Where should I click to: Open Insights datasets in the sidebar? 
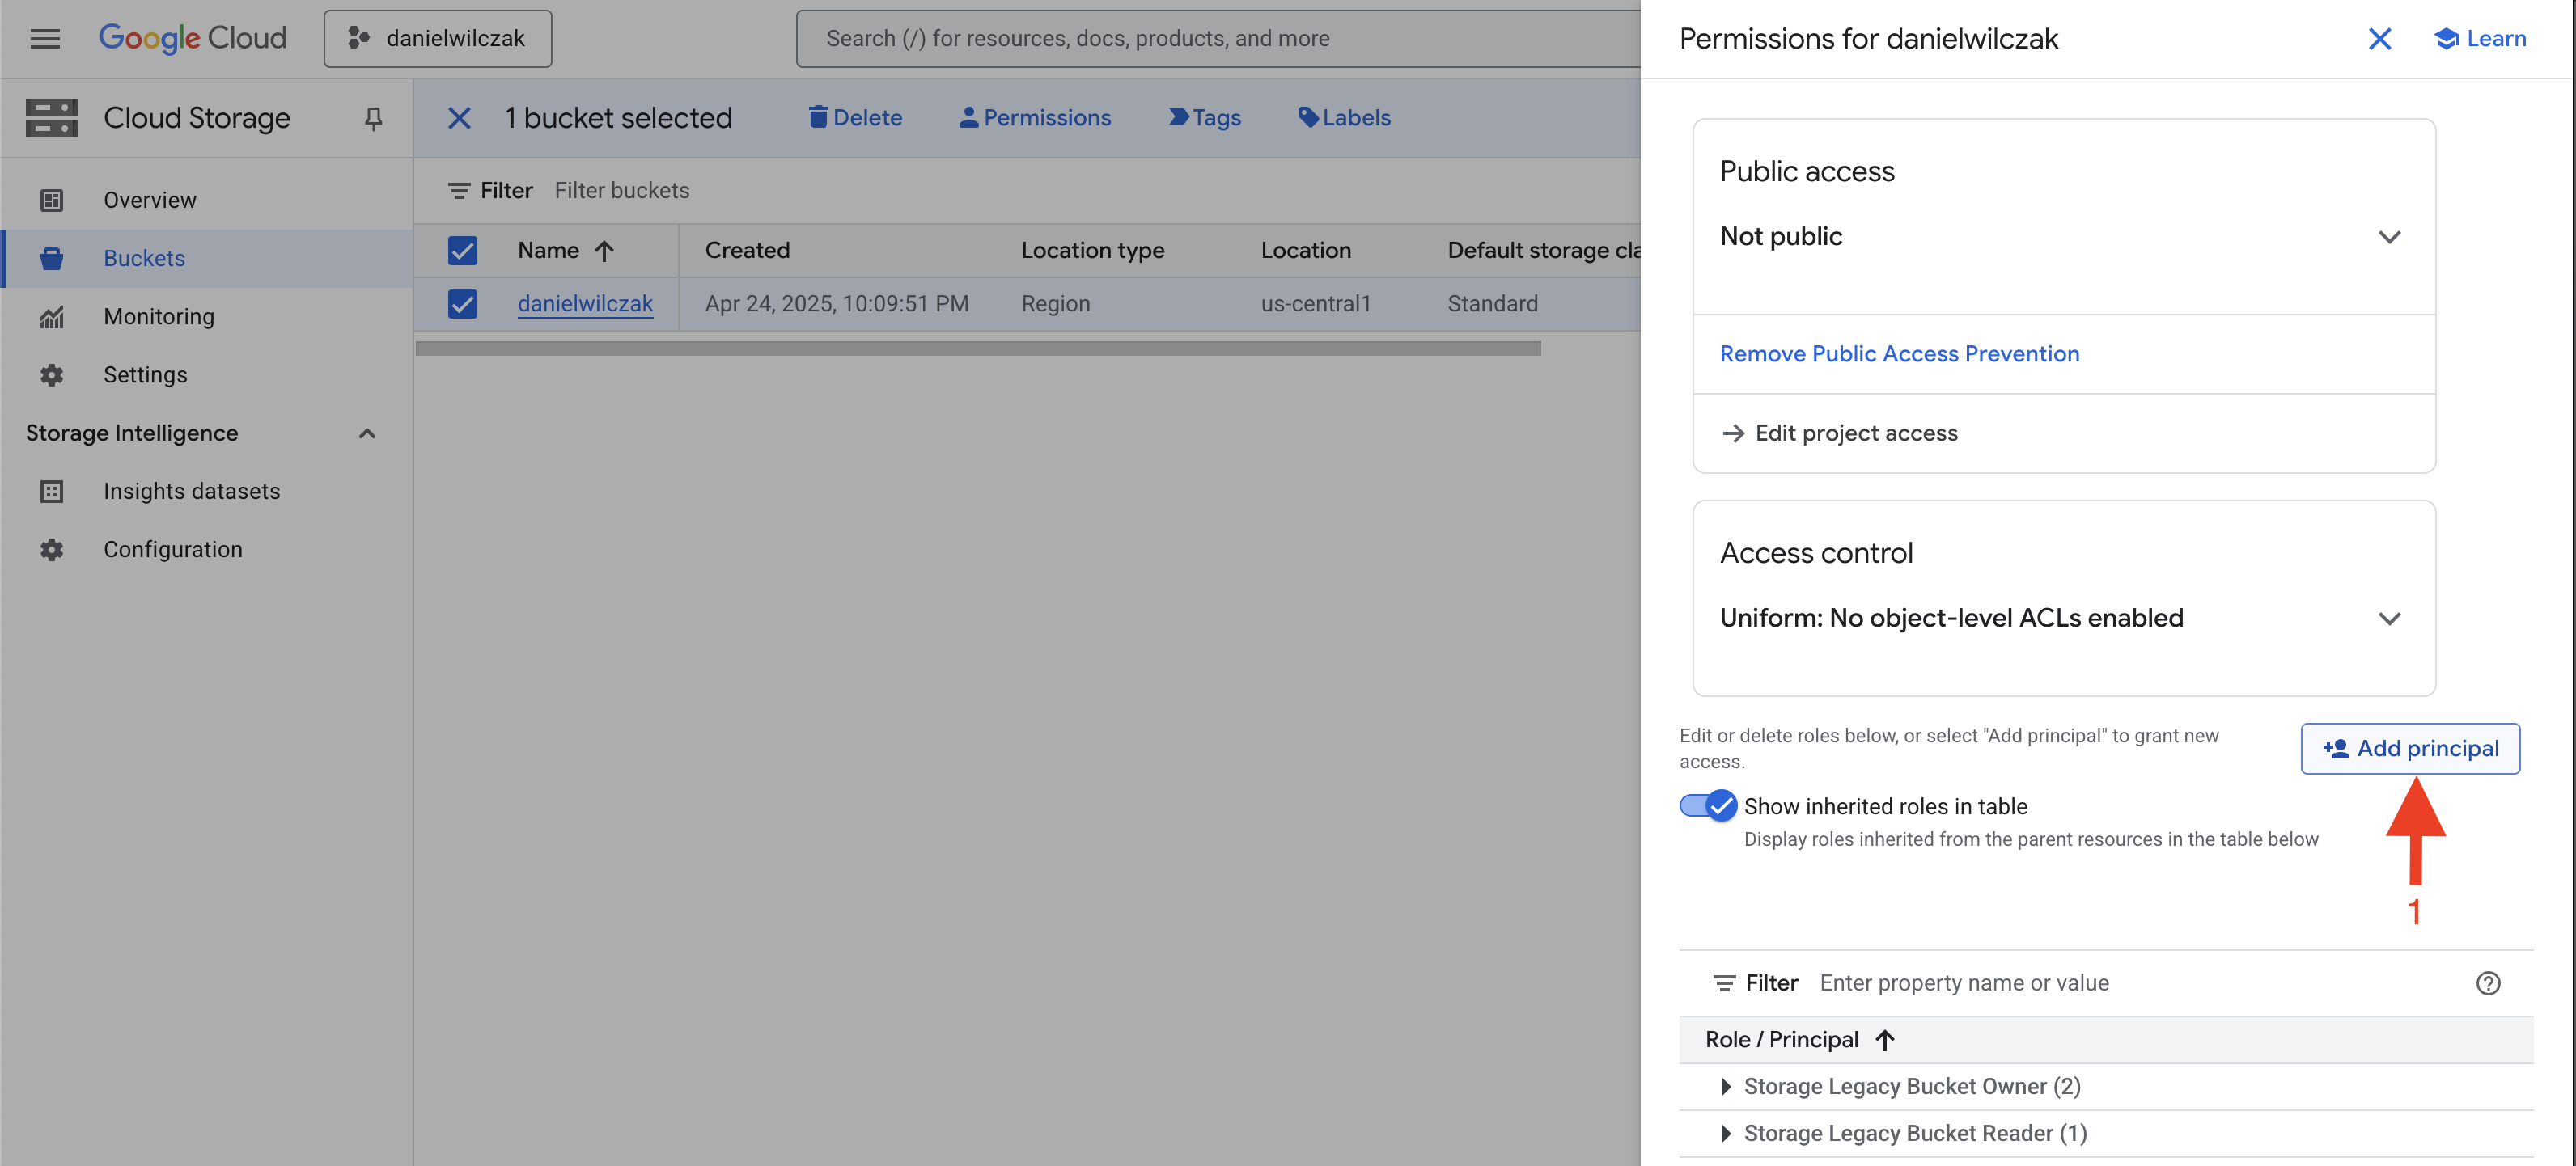[x=207, y=491]
